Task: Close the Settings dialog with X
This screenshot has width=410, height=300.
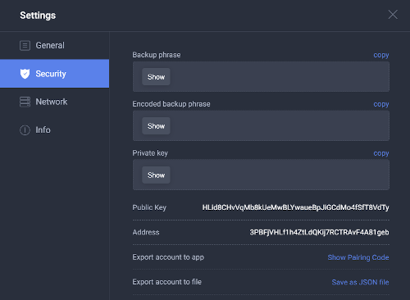Action: point(393,15)
